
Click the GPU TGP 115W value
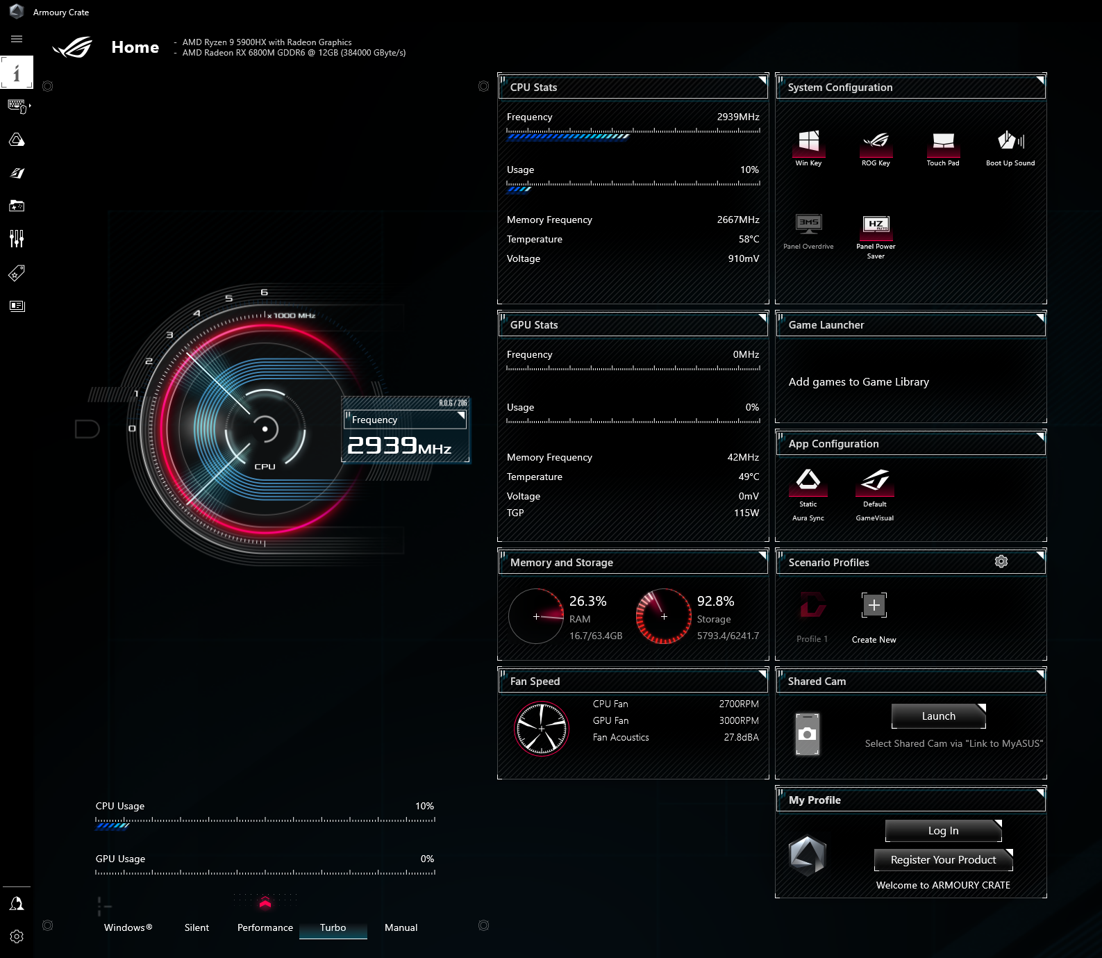point(746,513)
